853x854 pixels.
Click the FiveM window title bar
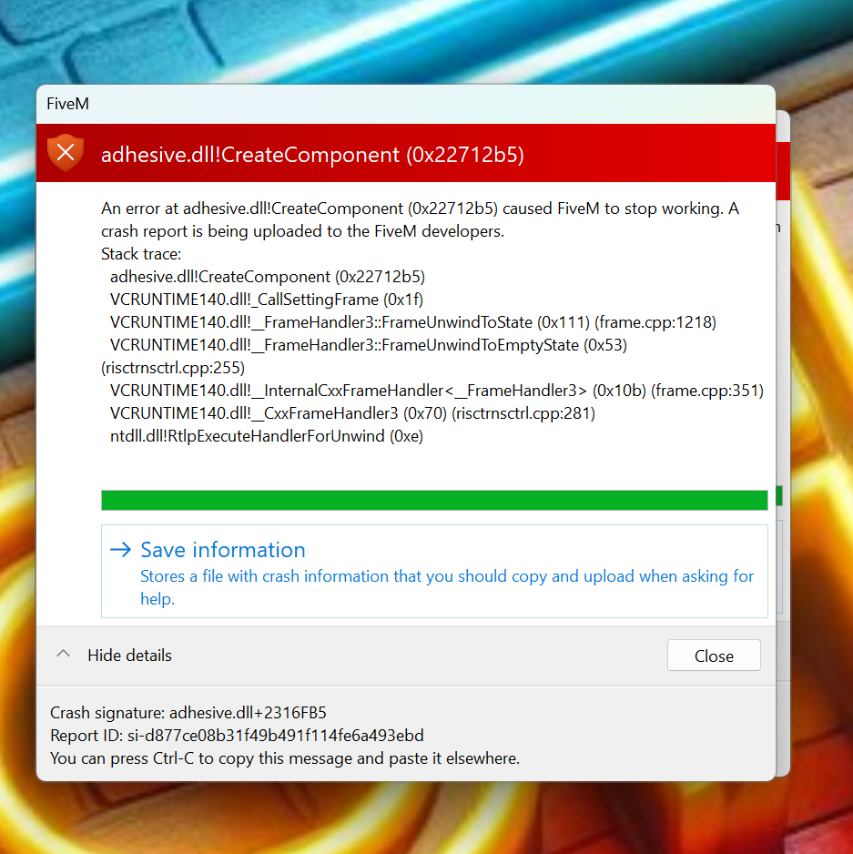(x=406, y=104)
